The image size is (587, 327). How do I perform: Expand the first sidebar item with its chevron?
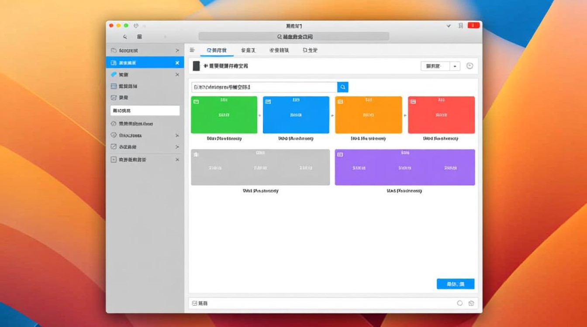click(177, 50)
